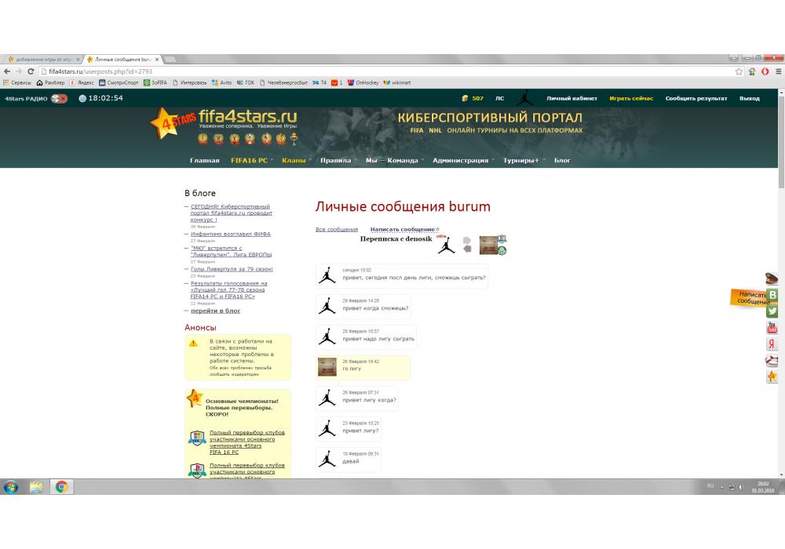Open Полный перевыбор клубов FIFA 16 PC link
The height and width of the screenshot is (549, 785).
click(246, 442)
